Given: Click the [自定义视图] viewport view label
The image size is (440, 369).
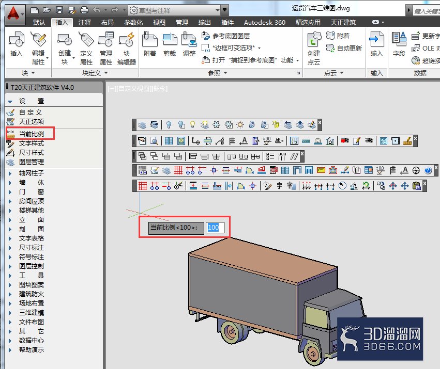Looking at the screenshot, I should [x=134, y=89].
